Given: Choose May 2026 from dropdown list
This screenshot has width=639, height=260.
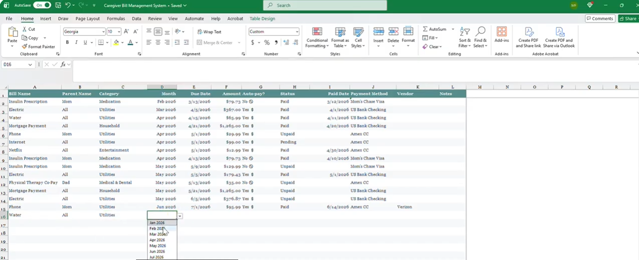Looking at the screenshot, I should [162, 246].
